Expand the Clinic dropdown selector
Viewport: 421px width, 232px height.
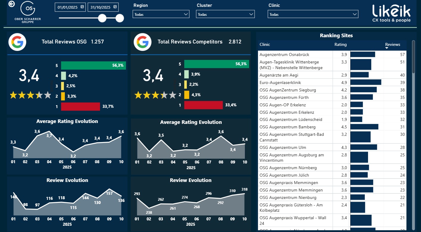[x=355, y=14]
